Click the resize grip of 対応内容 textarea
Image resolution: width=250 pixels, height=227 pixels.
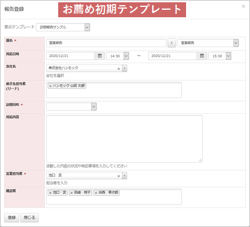tap(200, 160)
